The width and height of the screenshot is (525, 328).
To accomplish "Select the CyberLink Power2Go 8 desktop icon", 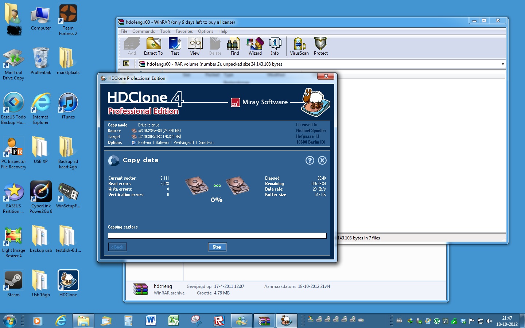I will click(41, 198).
